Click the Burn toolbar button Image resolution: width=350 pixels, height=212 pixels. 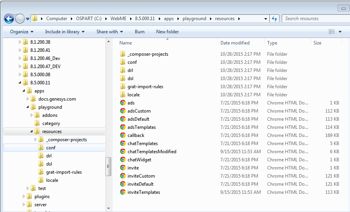click(140, 32)
